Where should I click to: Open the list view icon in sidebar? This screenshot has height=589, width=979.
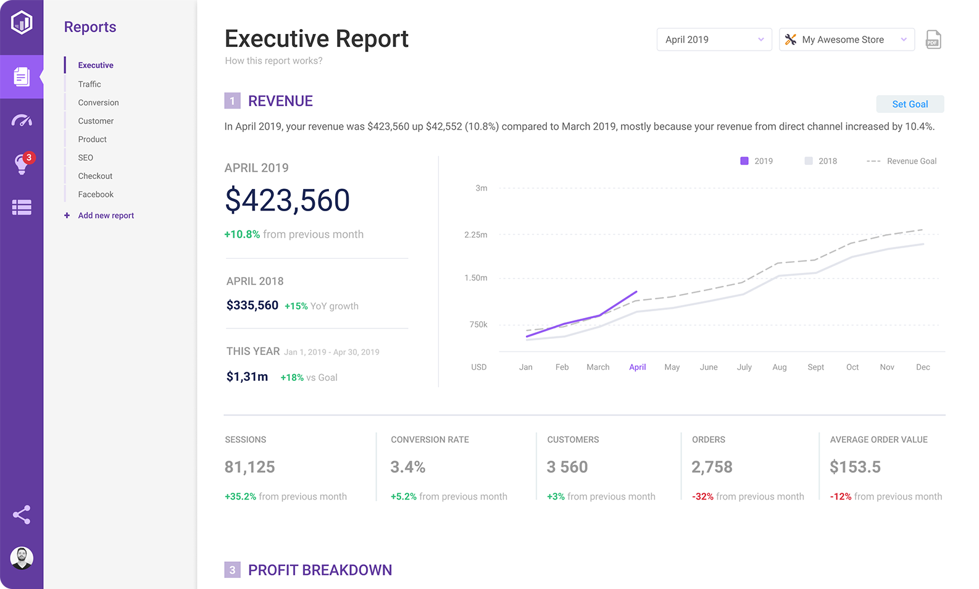click(22, 207)
